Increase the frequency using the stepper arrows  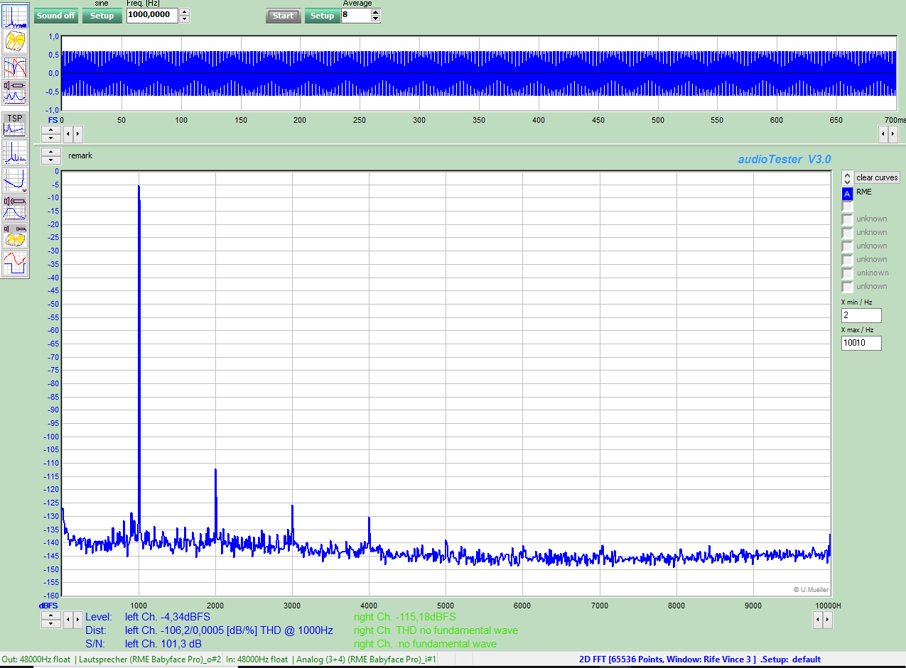coord(184,12)
